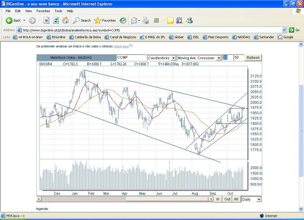Click the Forward navigation arrow icon
Screen dimensions: 304x220
pos(32,20)
